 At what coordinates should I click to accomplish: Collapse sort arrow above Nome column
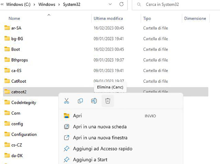click(49, 15)
